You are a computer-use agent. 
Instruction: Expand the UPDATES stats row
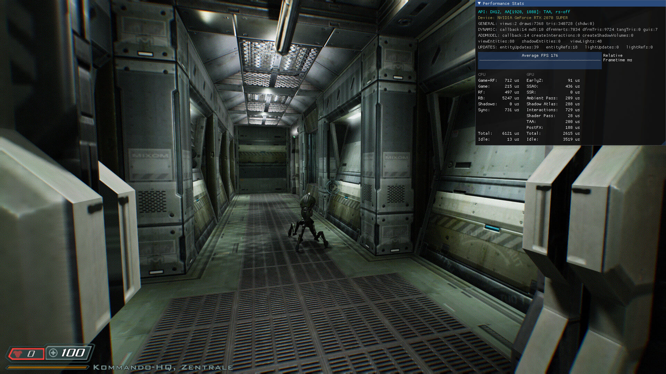point(487,47)
